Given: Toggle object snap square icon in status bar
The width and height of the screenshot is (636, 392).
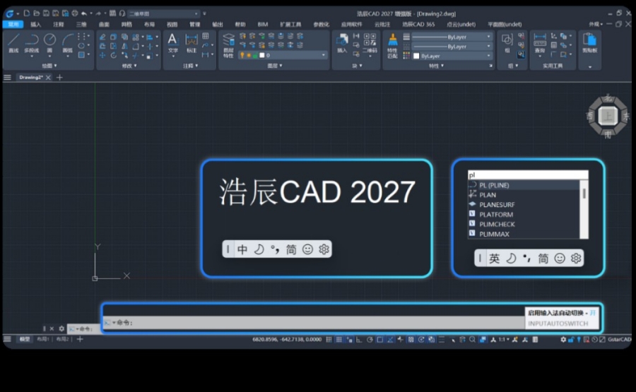Looking at the screenshot, I should pyautogui.click(x=379, y=339).
